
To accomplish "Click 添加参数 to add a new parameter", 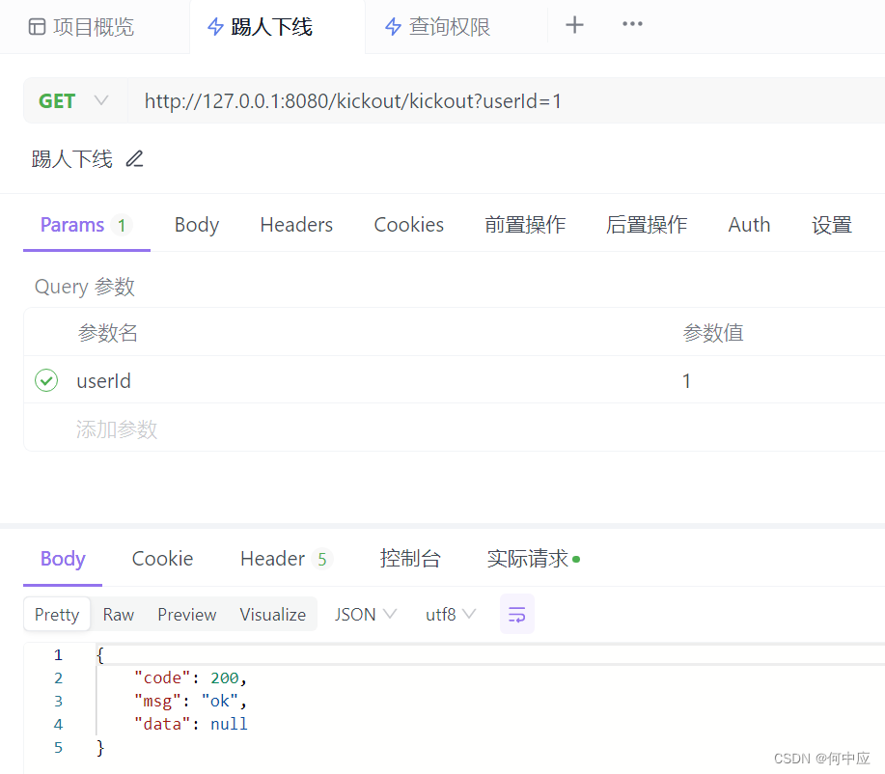I will (x=117, y=428).
